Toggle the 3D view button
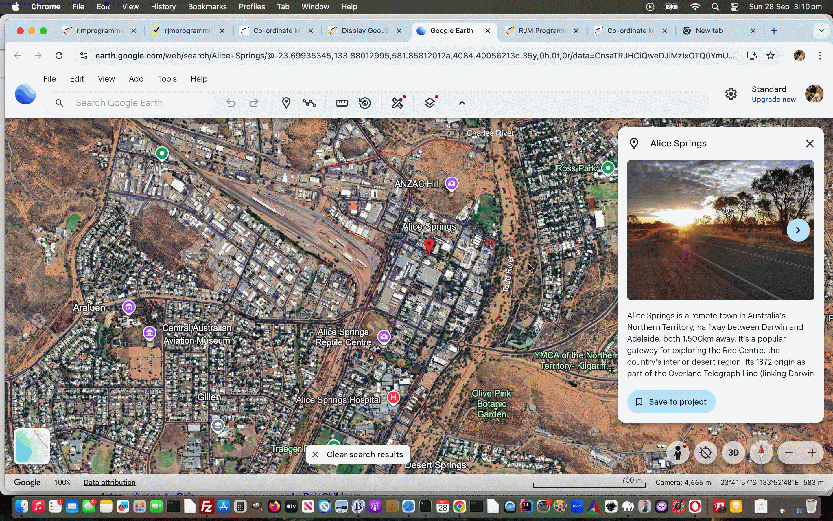Viewport: 833px width, 521px height. (733, 453)
